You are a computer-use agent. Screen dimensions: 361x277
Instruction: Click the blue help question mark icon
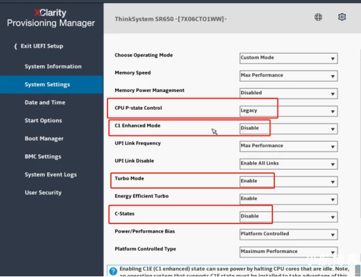(x=113, y=271)
